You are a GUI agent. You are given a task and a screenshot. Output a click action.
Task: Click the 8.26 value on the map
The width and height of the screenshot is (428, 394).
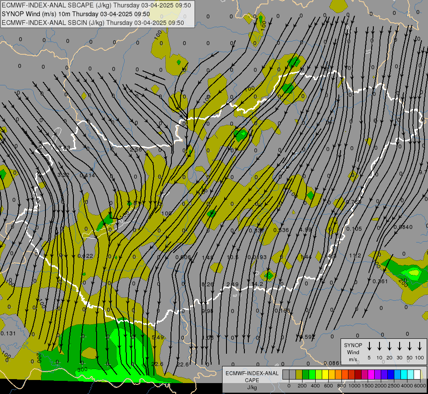coord(208,285)
